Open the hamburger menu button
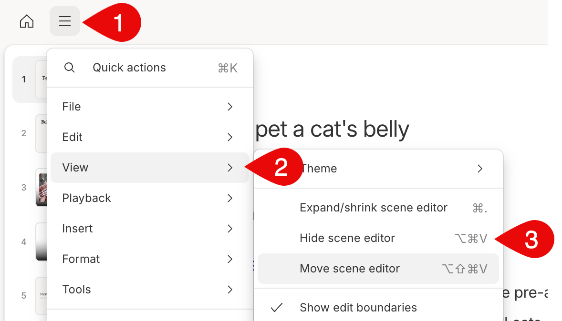The image size is (562, 321). click(65, 21)
